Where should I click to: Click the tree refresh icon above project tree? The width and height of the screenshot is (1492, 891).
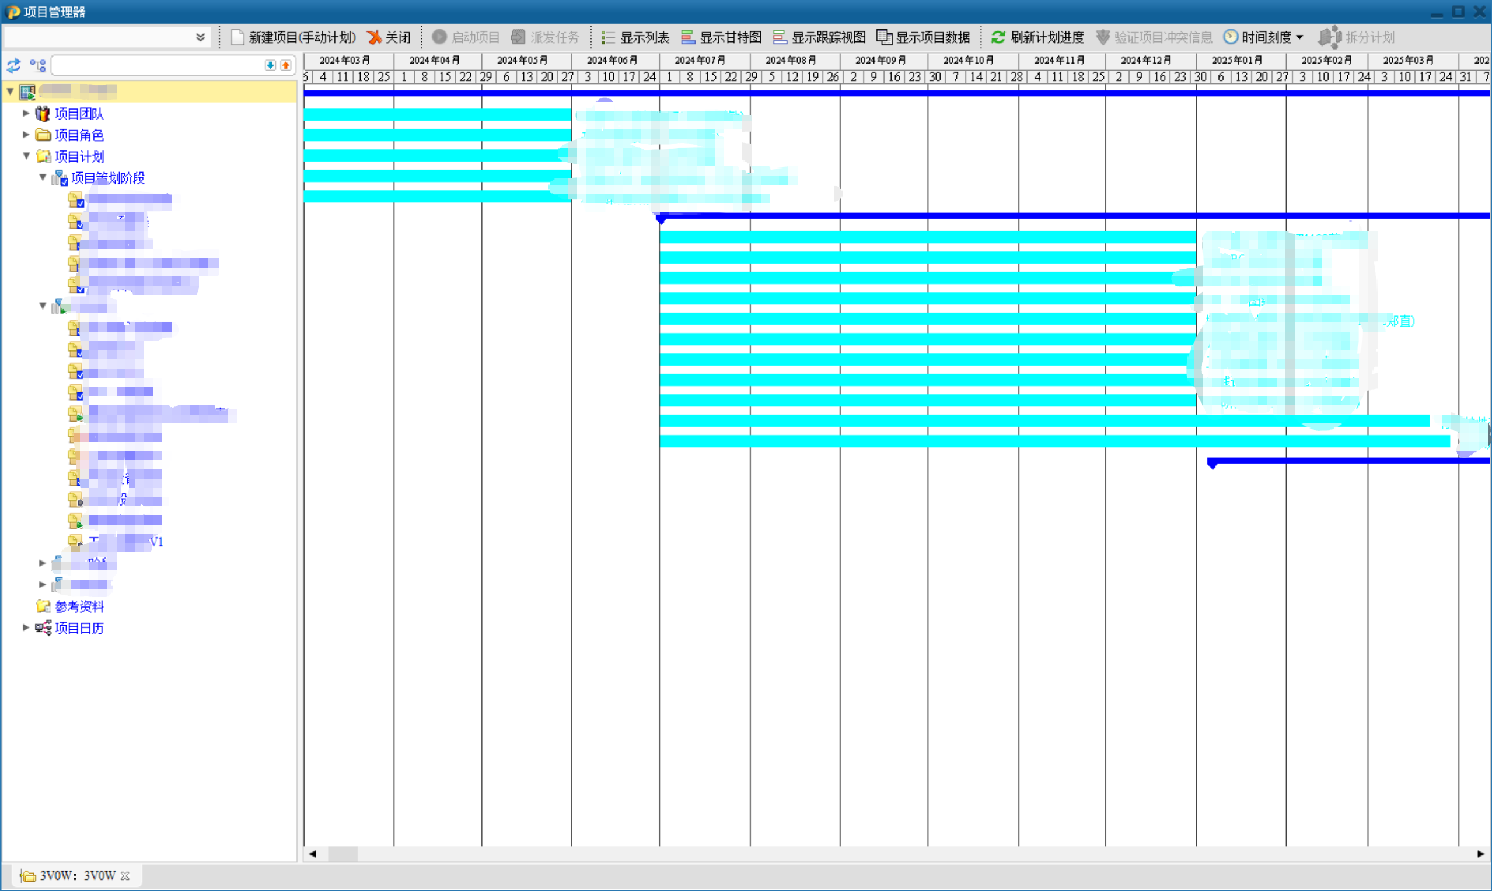[14, 65]
